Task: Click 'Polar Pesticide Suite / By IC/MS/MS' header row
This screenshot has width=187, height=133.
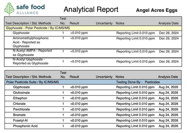Action: (93, 82)
